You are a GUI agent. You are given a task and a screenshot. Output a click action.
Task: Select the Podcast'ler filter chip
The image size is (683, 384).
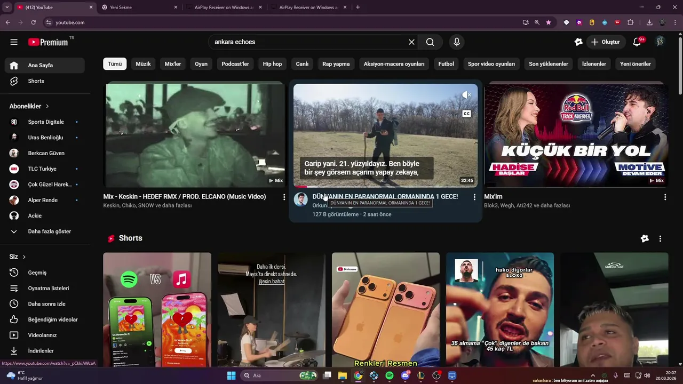point(235,64)
